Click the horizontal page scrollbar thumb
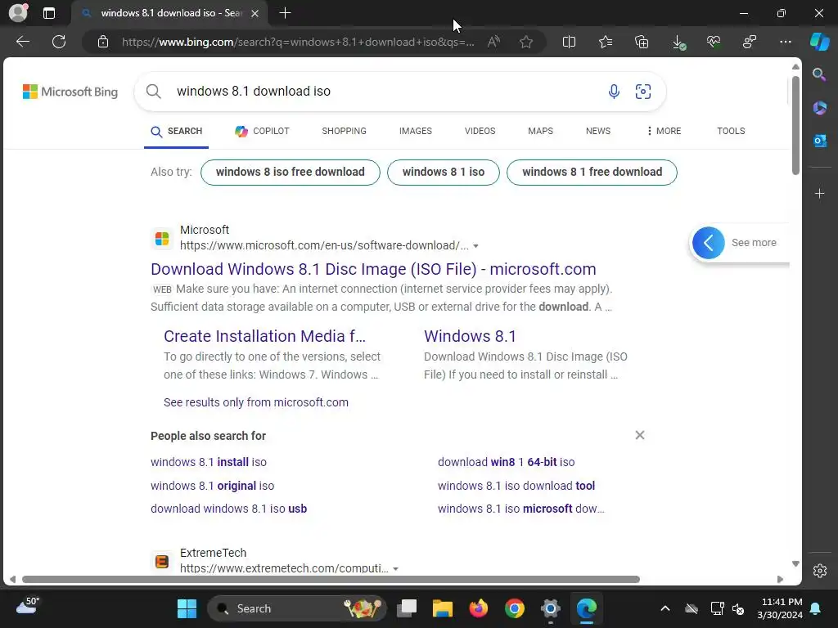This screenshot has width=838, height=628. [331, 580]
